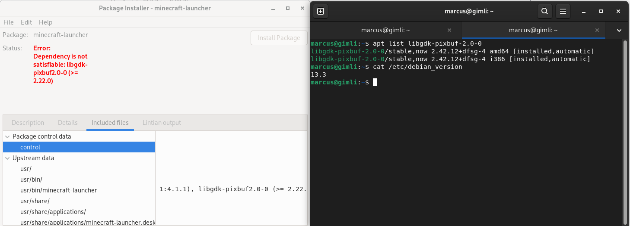Image resolution: width=630 pixels, height=226 pixels.
Task: Switch to the Description tab
Action: coord(28,123)
